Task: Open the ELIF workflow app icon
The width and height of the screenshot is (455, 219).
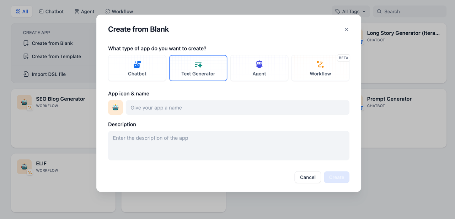Action: [24, 167]
